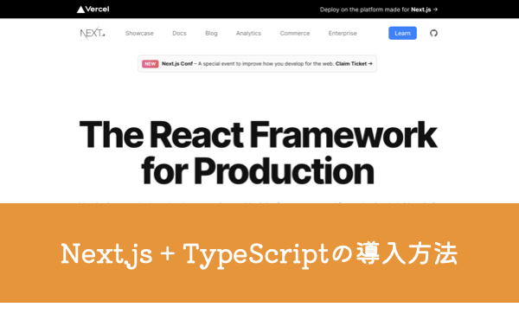The width and height of the screenshot is (519, 320).
Task: Click the Next.js logo in the navbar
Action: point(93,33)
